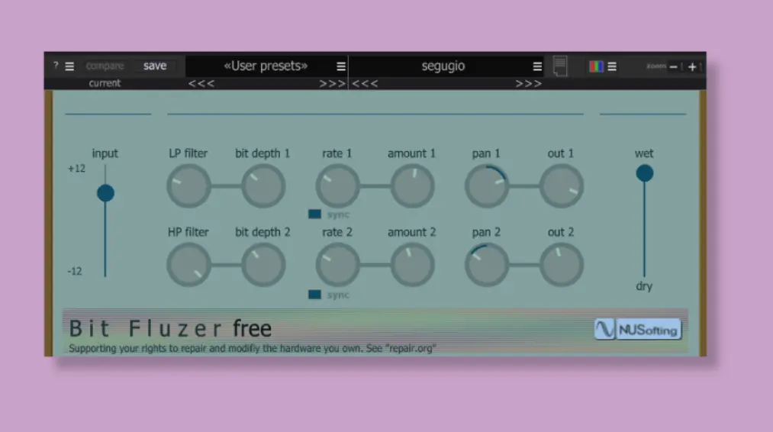Click the pan 2 knob
Screen dimensions: 773x432
click(x=487, y=265)
